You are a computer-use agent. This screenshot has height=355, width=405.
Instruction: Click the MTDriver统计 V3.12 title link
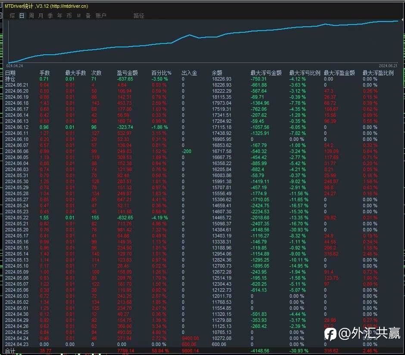point(46,6)
